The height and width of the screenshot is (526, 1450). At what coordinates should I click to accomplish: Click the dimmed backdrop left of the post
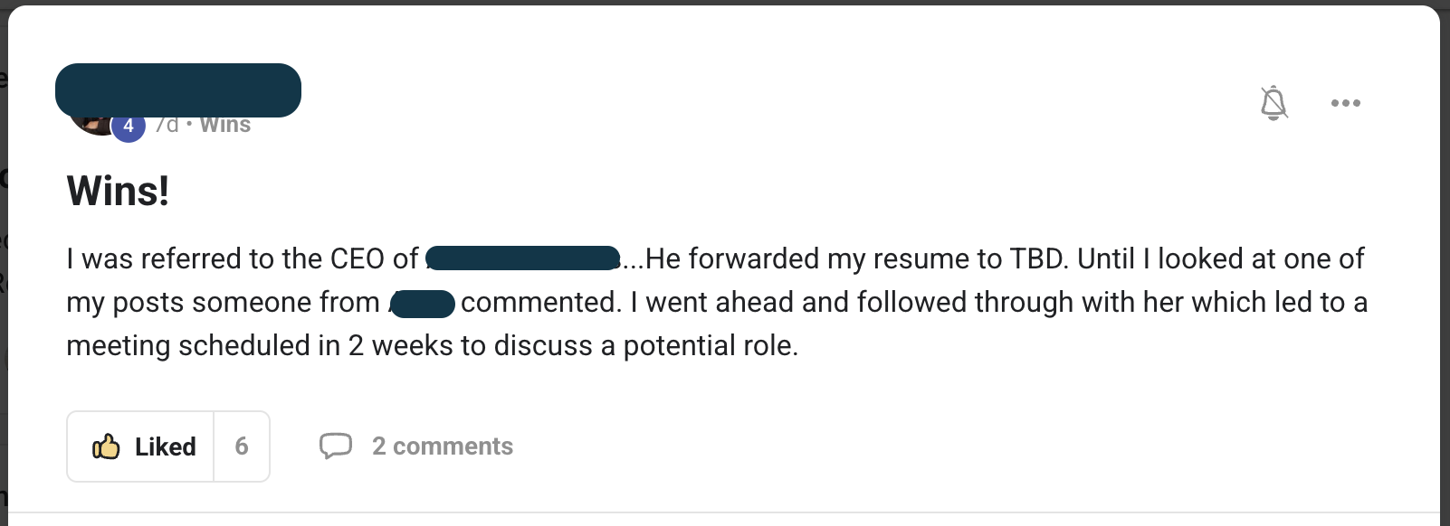pyautogui.click(x=4, y=271)
